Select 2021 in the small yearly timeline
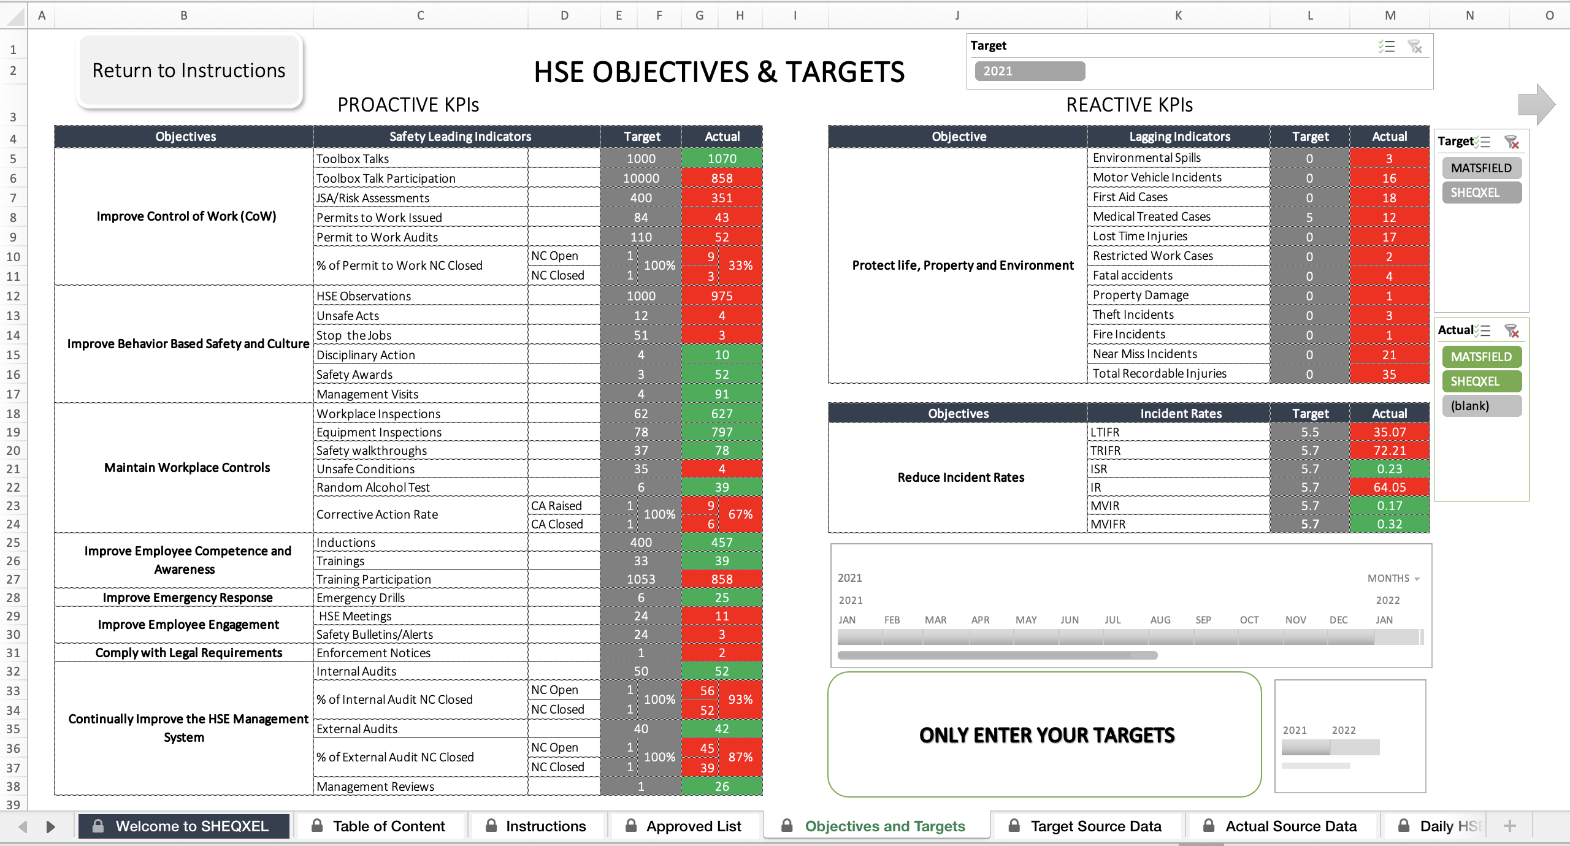The width and height of the screenshot is (1570, 846). pos(1306,747)
